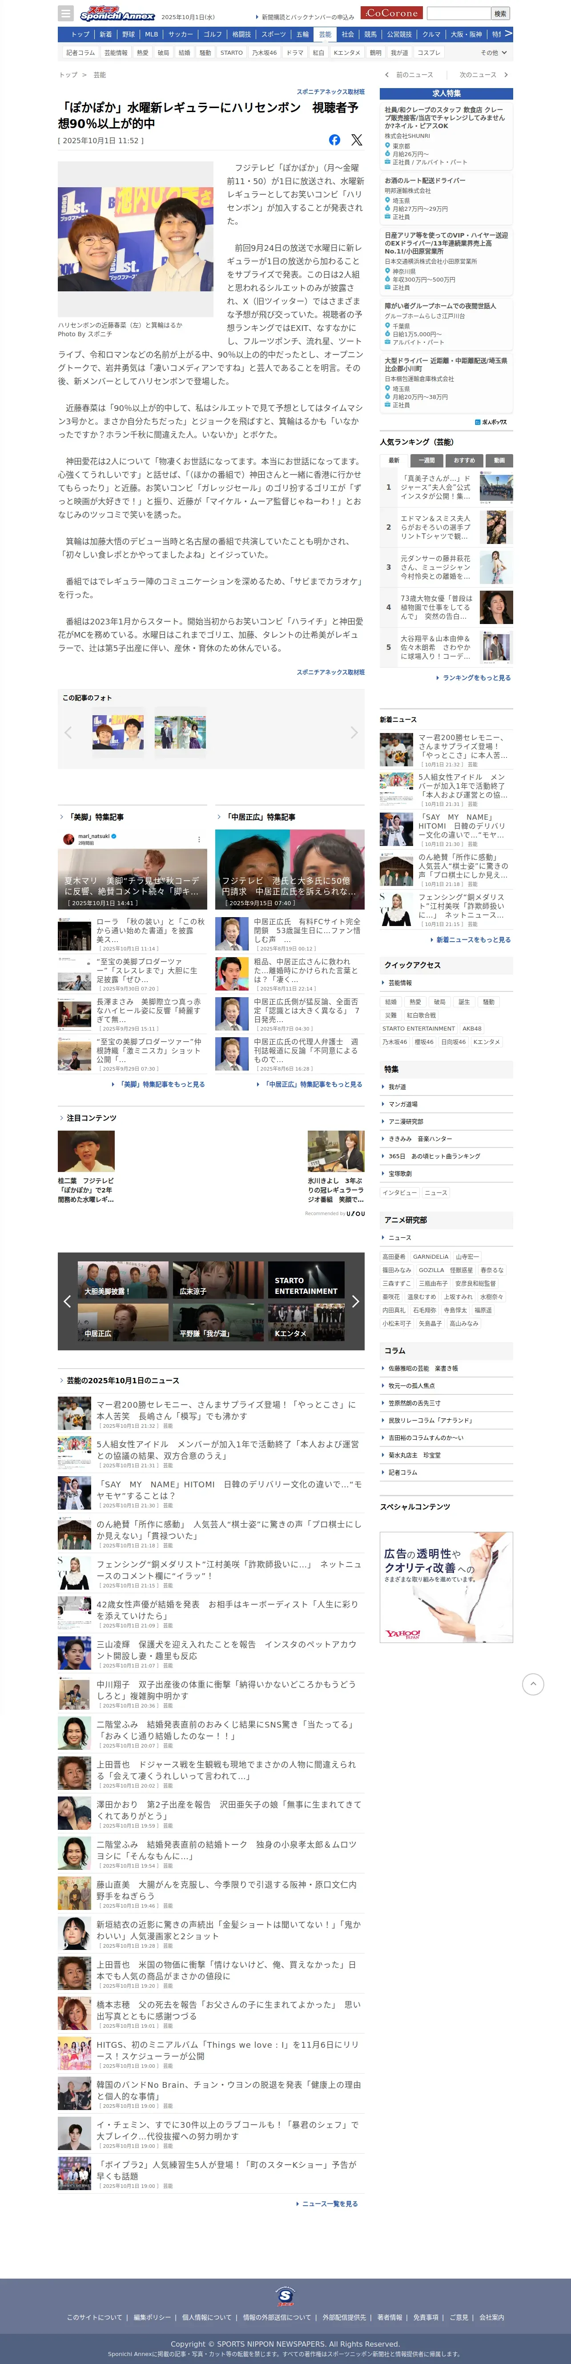The height and width of the screenshot is (2364, 571).
Task: Click the footer Sponichi S logo
Action: point(285,2295)
